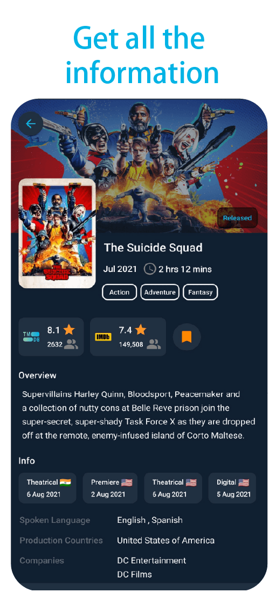Select Premiere 2 Aug 2021 card
The height and width of the screenshot is (606, 276).
(x=110, y=488)
